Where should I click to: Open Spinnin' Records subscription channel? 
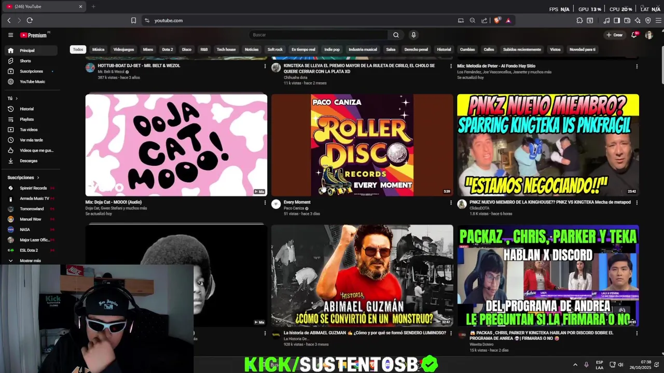[x=30, y=188]
